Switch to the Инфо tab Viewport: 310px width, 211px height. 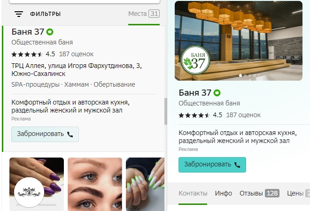click(224, 193)
